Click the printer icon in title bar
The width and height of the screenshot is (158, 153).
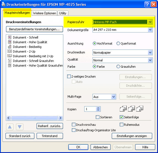click(x=4, y=4)
